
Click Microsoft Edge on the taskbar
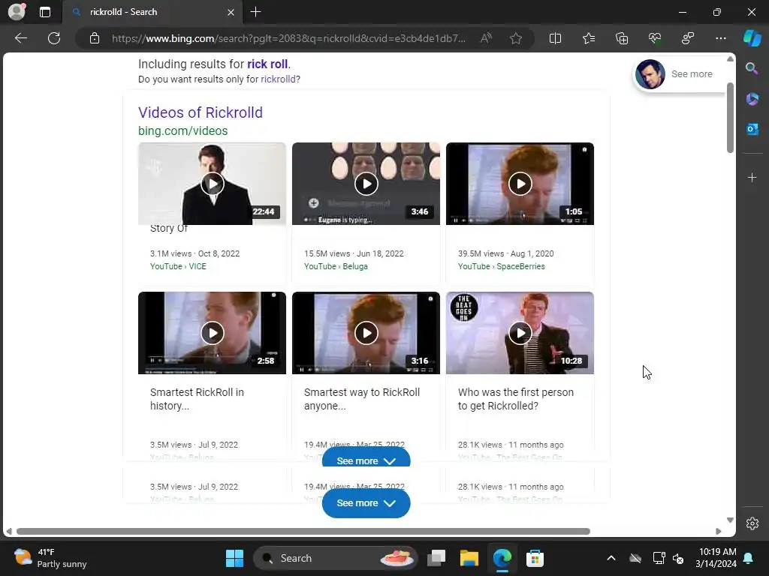[502, 558]
